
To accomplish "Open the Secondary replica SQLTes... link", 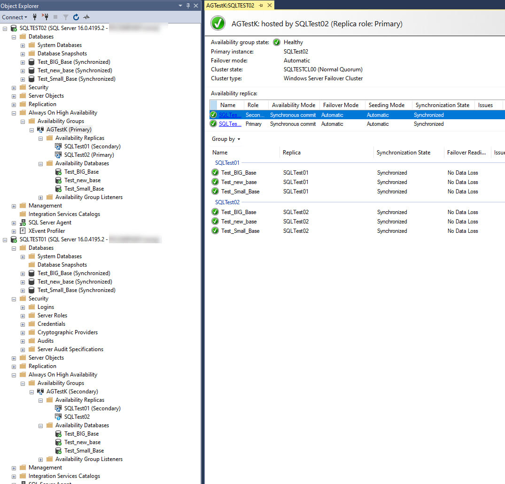I will (x=230, y=115).
